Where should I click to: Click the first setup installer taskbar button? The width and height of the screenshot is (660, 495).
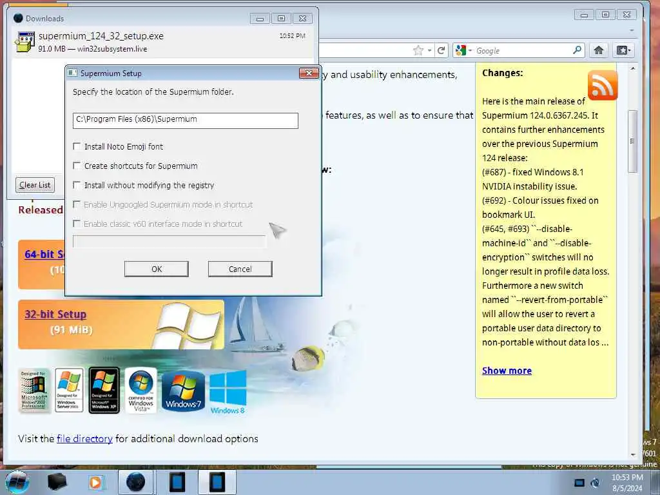pos(177,482)
